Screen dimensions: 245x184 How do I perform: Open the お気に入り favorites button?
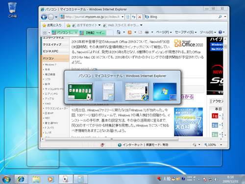[x=52, y=25]
